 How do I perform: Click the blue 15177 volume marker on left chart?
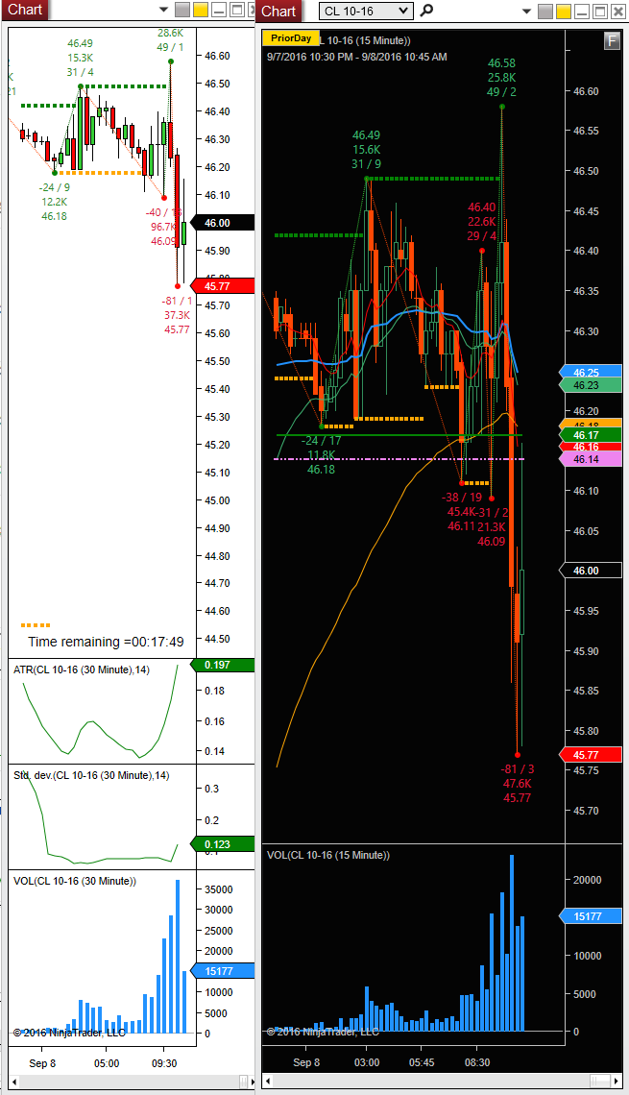coord(222,971)
